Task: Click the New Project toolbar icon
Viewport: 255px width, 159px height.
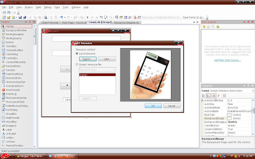Action: (4, 17)
